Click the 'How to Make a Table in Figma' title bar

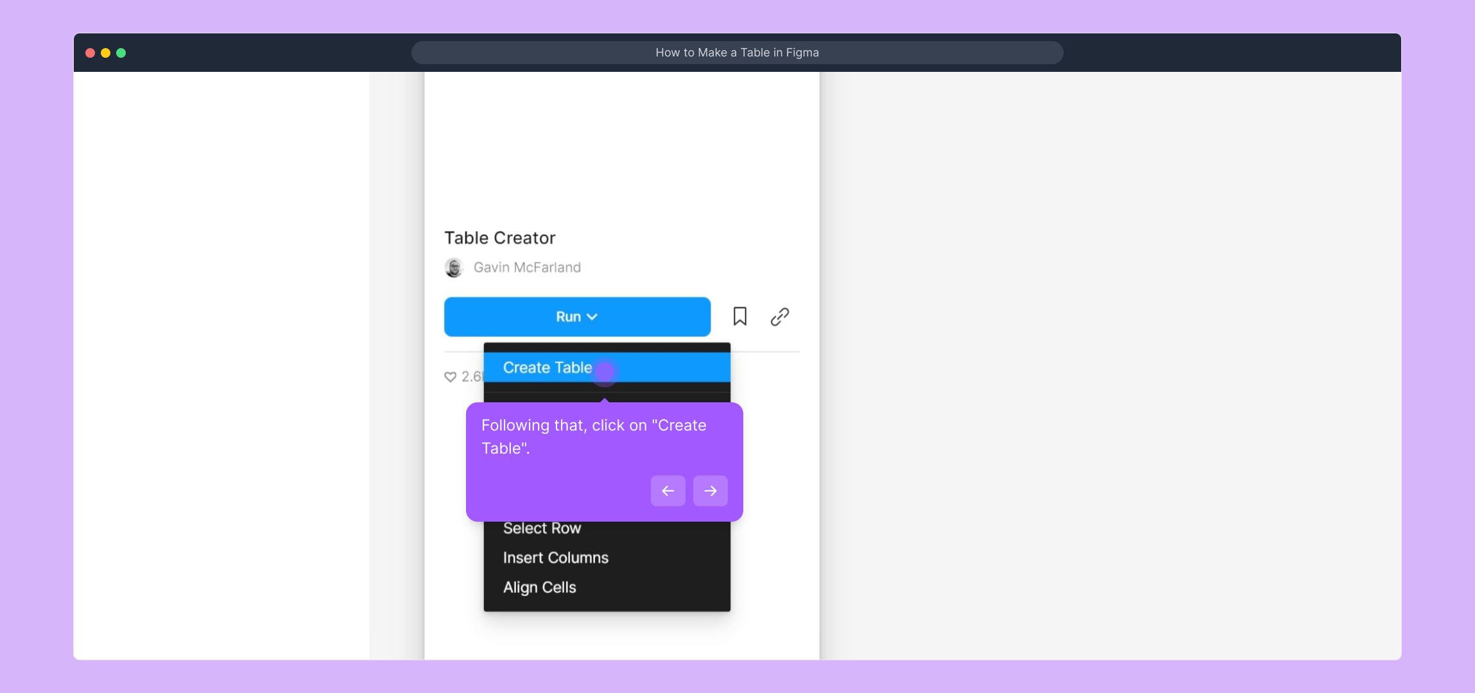point(737,53)
